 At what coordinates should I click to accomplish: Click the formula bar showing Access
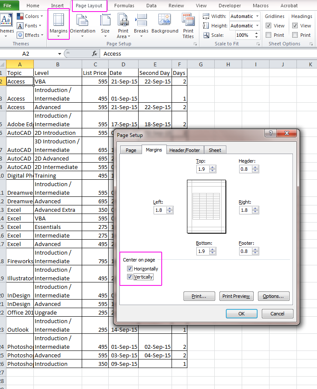208,53
